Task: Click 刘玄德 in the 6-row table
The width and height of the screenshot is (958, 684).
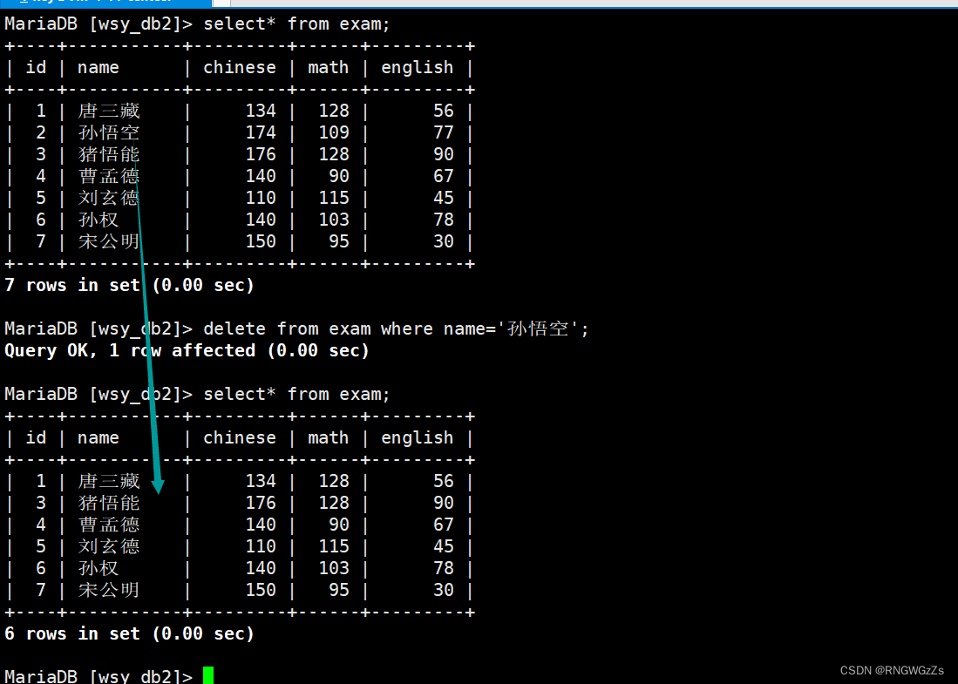Action: point(109,546)
